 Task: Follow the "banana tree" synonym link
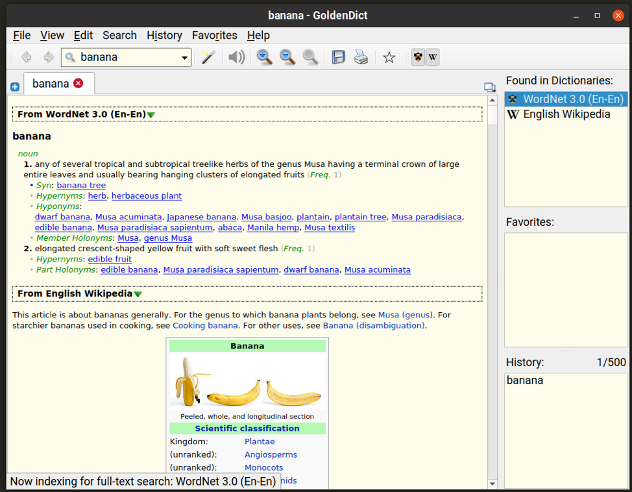(x=81, y=185)
